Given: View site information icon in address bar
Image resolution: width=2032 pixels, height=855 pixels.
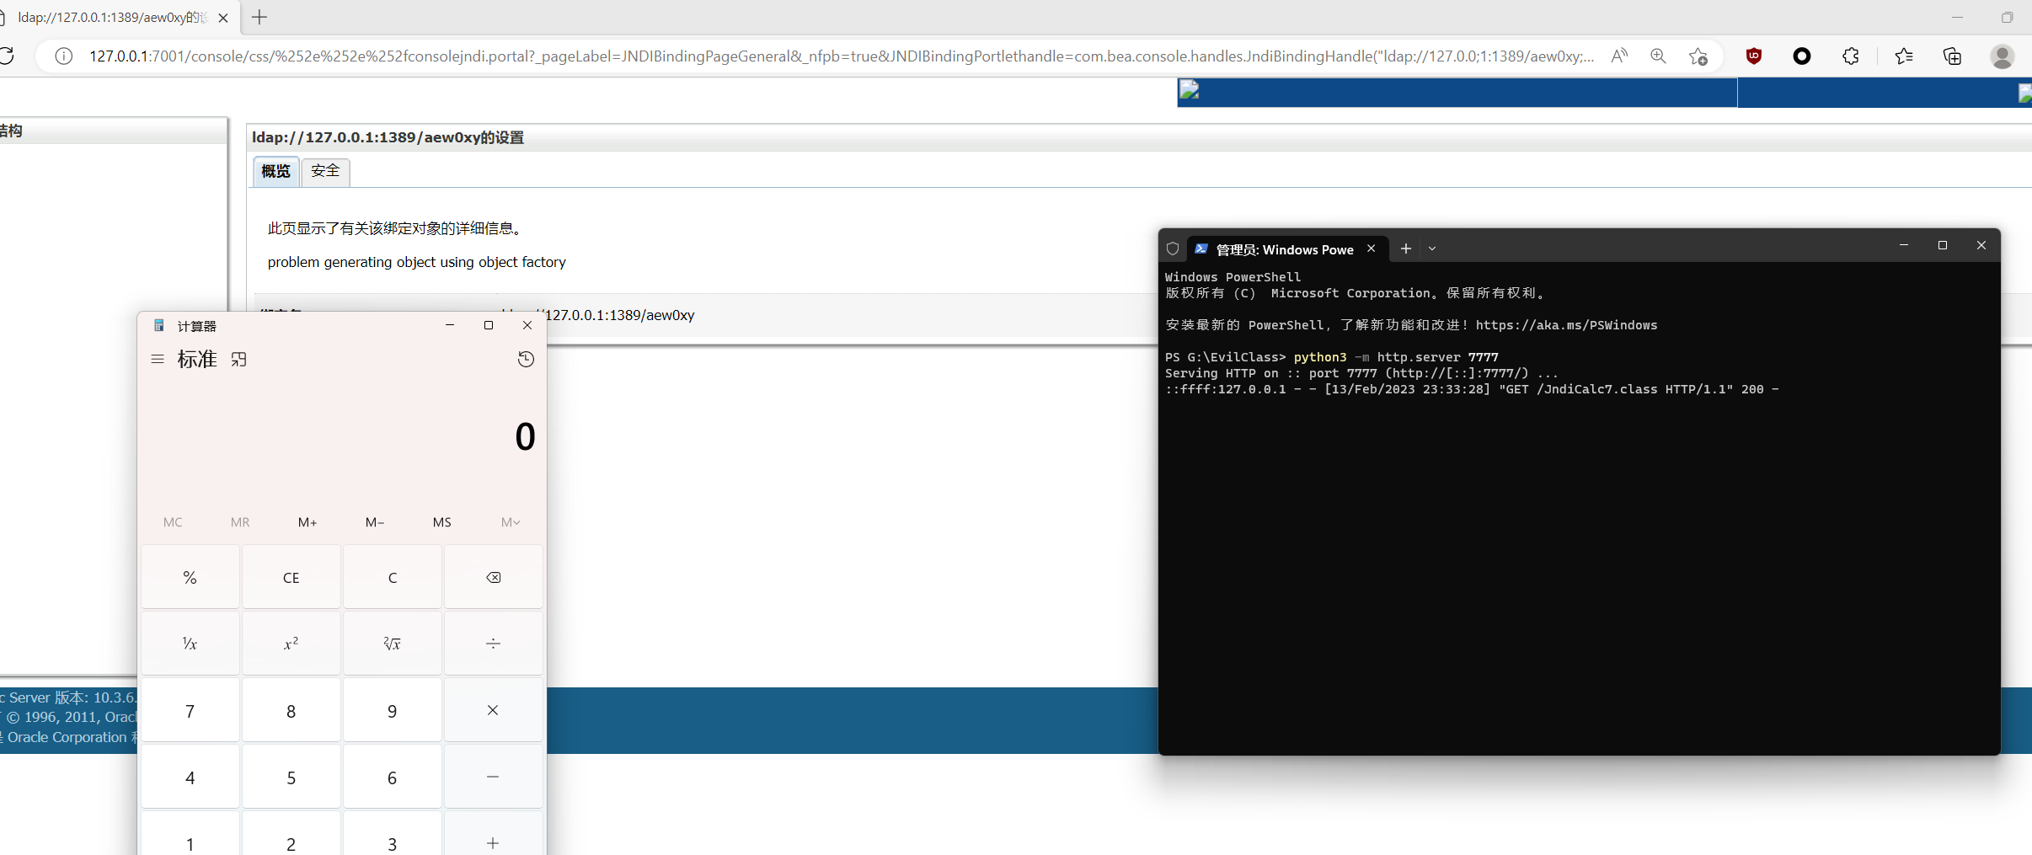Looking at the screenshot, I should pyautogui.click(x=63, y=56).
